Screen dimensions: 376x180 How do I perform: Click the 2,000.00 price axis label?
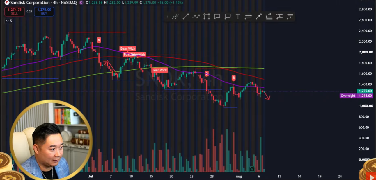click(x=365, y=52)
